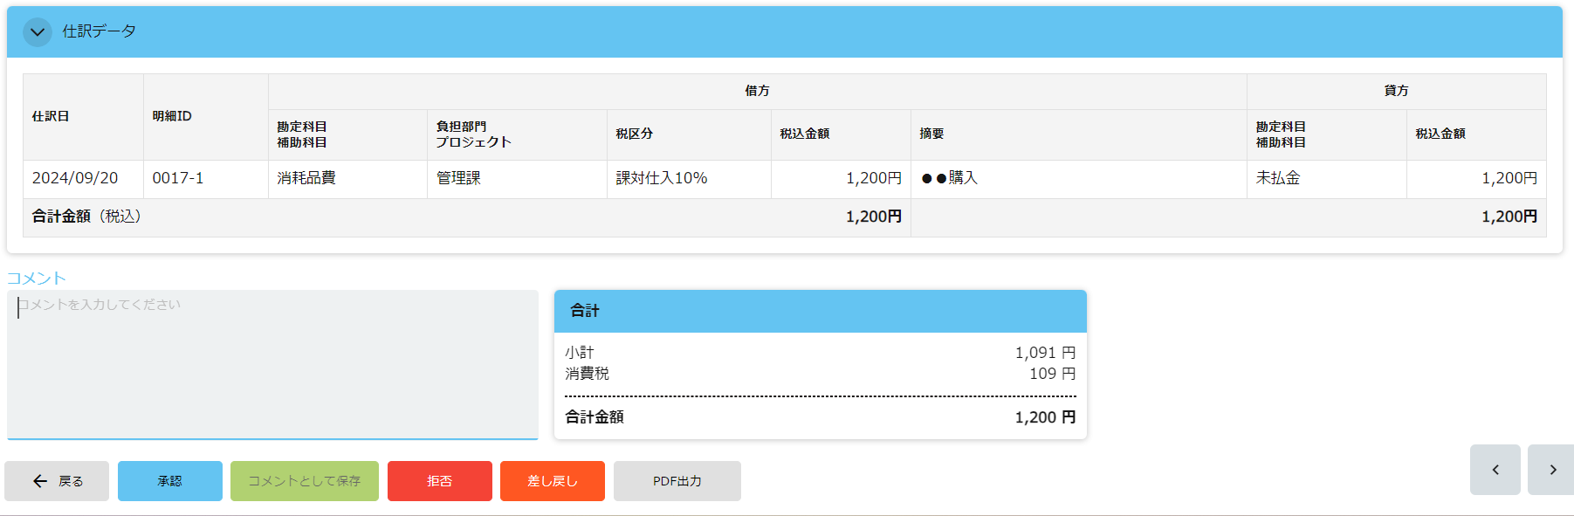This screenshot has height=516, width=1574.
Task: Go to next record with right arrow
Action: point(1551,470)
